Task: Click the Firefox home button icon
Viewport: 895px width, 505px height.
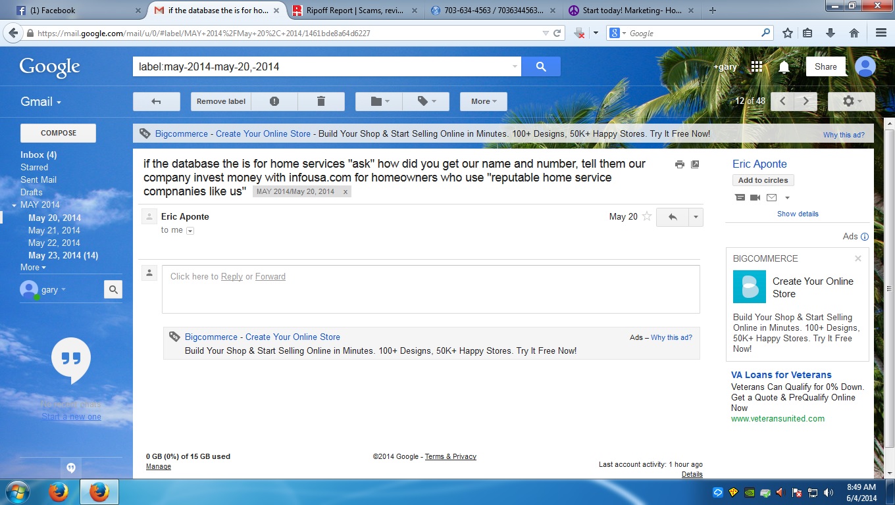Action: click(854, 33)
